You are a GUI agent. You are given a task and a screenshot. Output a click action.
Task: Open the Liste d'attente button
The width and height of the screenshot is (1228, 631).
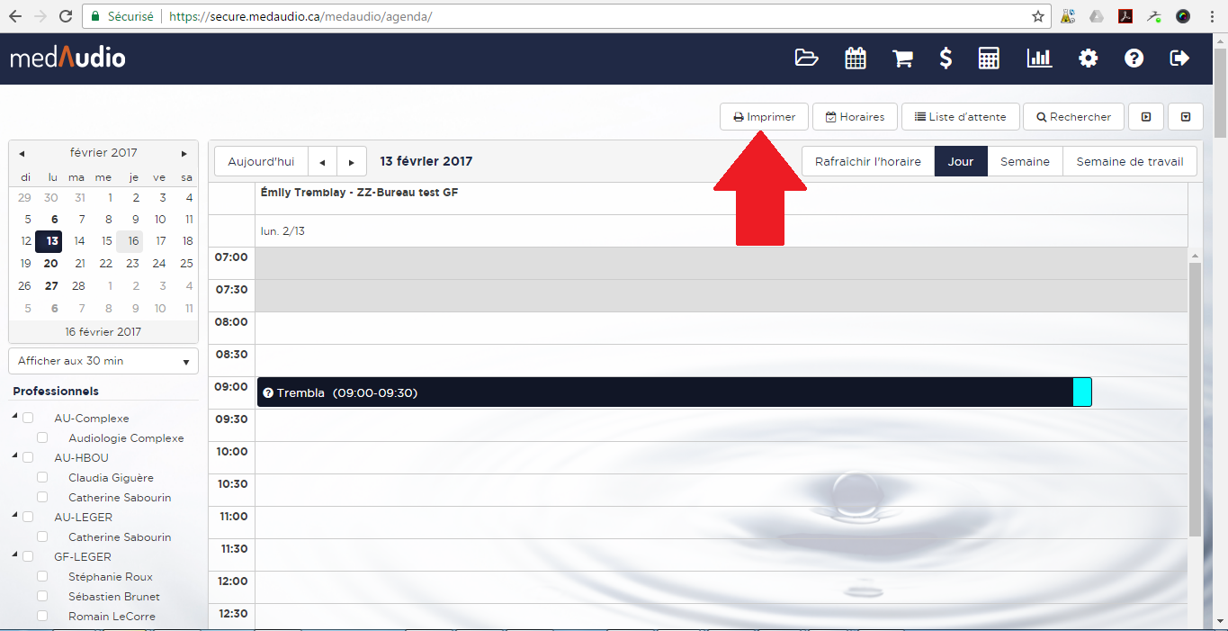point(960,117)
